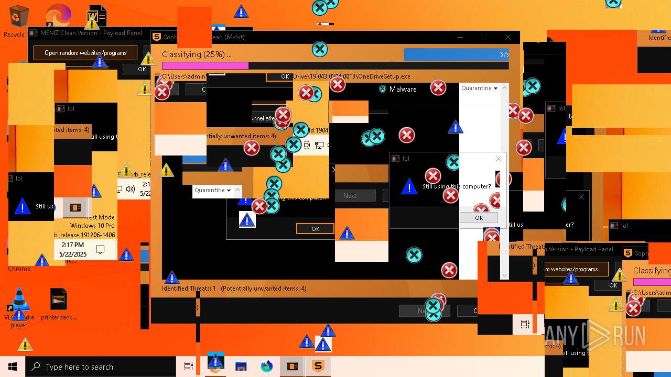
Task: Select the 'Classifying (25%) ...' status text
Action: 197,54
